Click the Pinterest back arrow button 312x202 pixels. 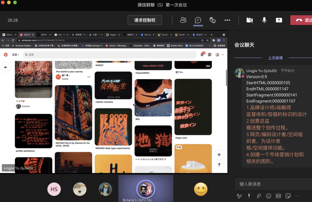(5, 67)
